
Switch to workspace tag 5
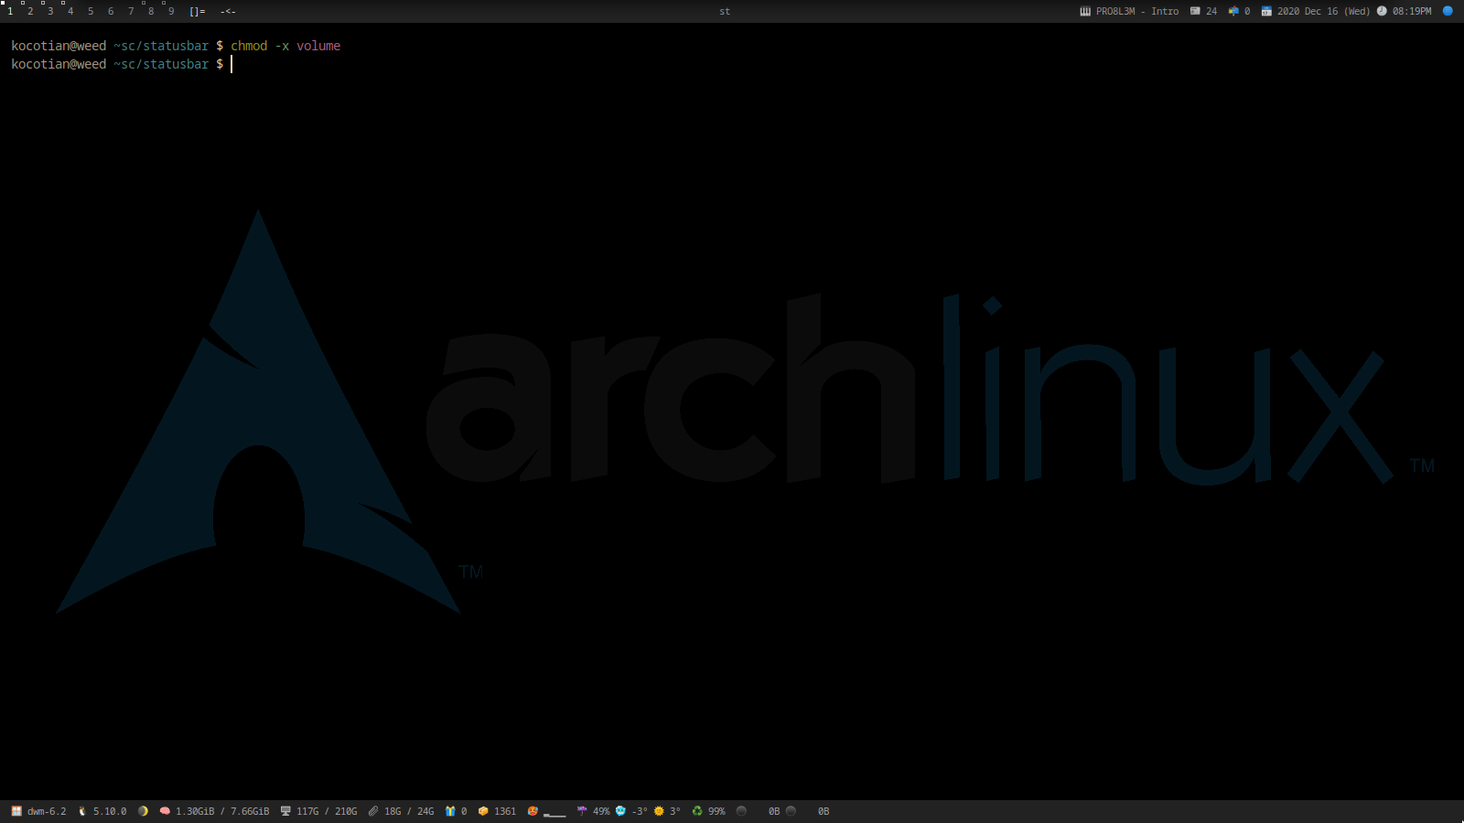point(91,12)
